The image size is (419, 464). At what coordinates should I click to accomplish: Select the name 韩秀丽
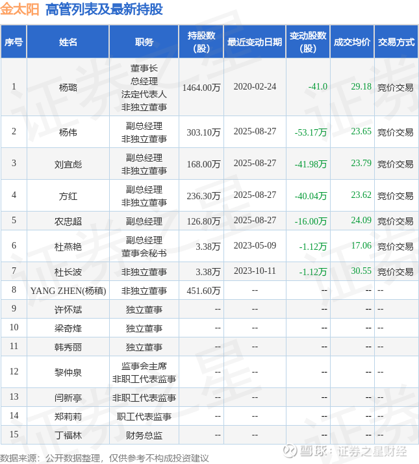coord(68,347)
